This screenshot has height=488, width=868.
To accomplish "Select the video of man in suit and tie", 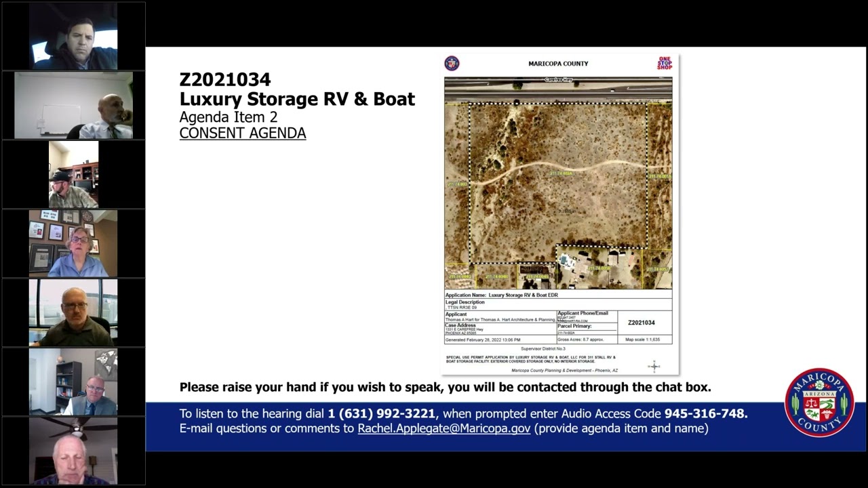I will pos(73,382).
